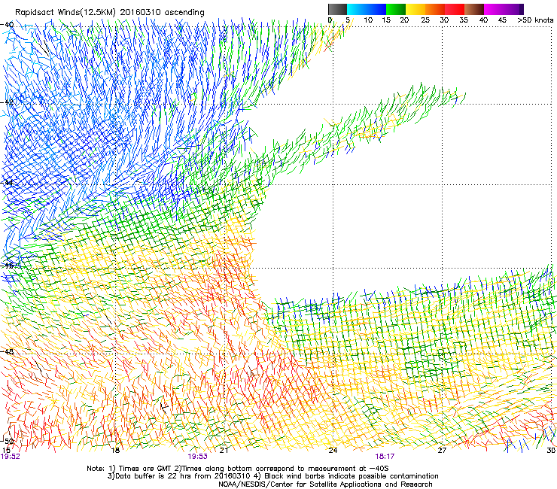
Task: Click the 'Data buffer is 22 hrs' note line
Action: [x=272, y=476]
